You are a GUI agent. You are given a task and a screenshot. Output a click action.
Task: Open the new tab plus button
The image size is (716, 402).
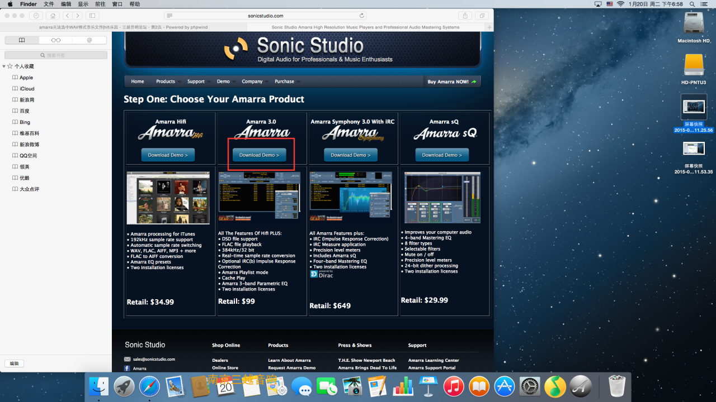tap(490, 27)
